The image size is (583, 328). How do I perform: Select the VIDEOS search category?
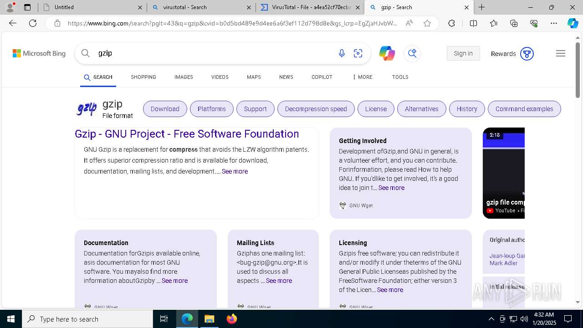[x=220, y=77]
